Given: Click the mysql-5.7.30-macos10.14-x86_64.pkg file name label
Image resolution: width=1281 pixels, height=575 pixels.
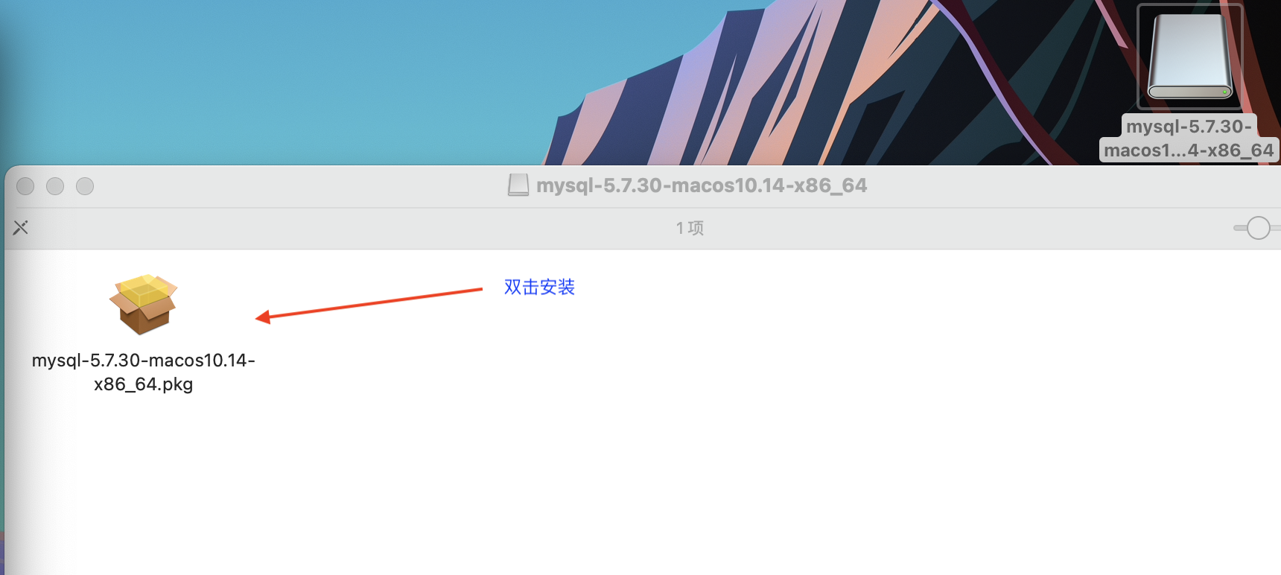Looking at the screenshot, I should (x=144, y=372).
